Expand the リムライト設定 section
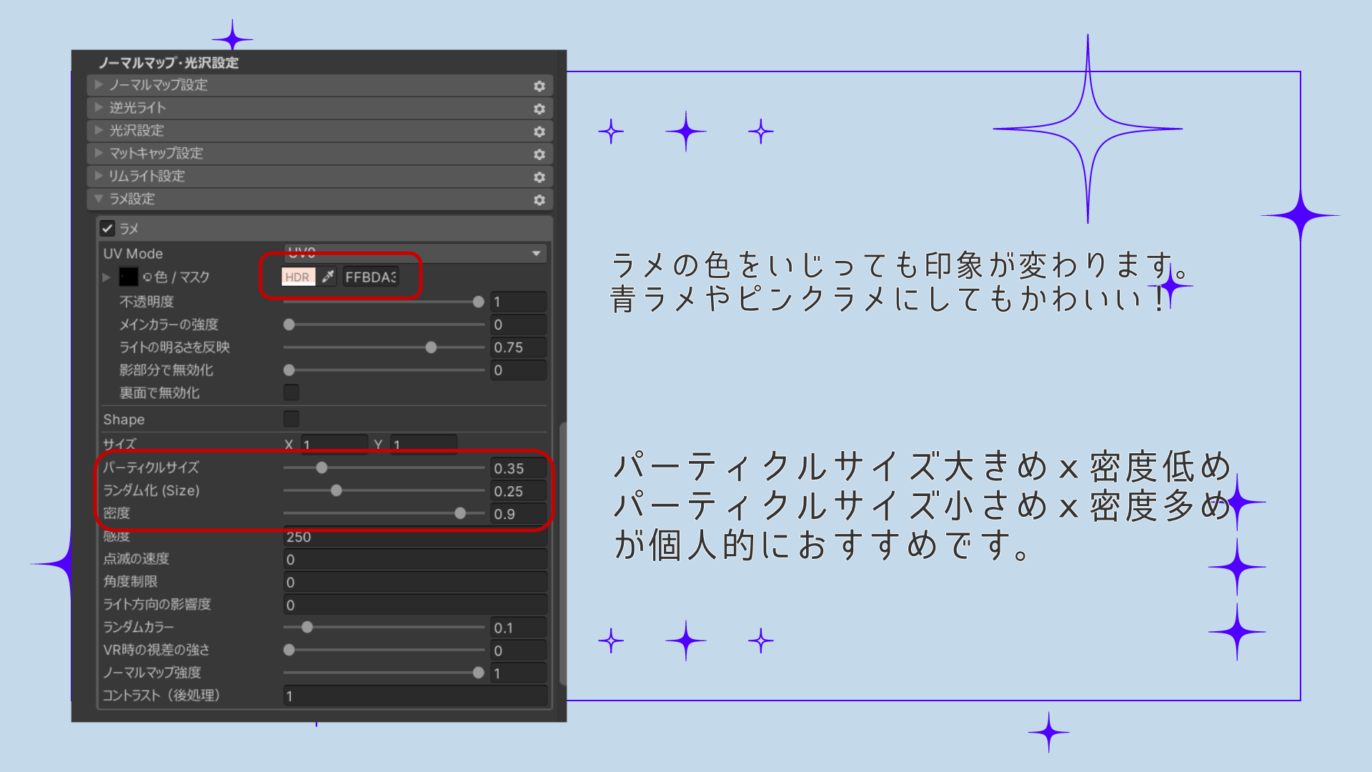 coord(99,177)
